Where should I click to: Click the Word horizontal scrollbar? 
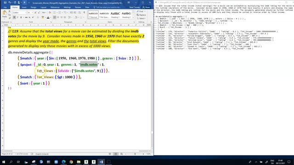pyautogui.click(x=76, y=151)
